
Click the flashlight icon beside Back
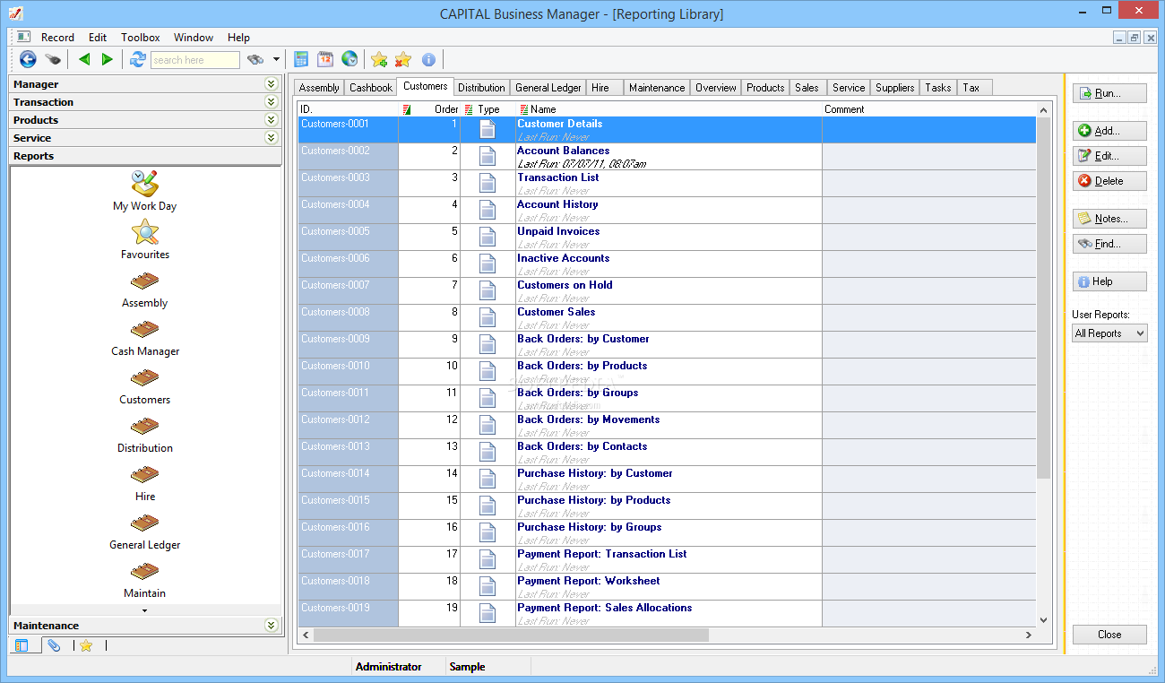tap(54, 60)
